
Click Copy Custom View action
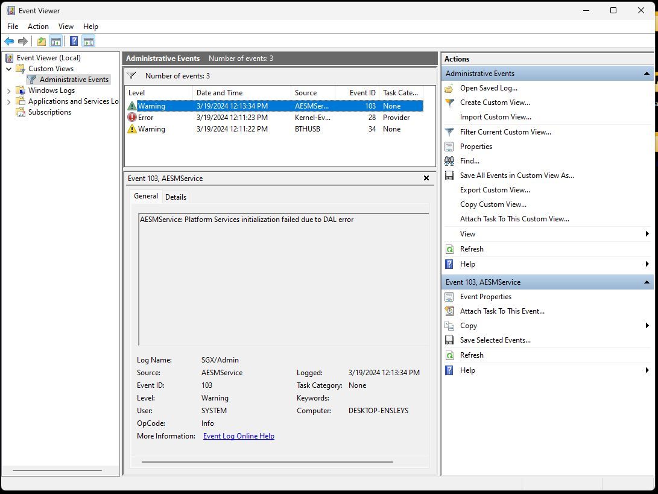click(x=493, y=204)
